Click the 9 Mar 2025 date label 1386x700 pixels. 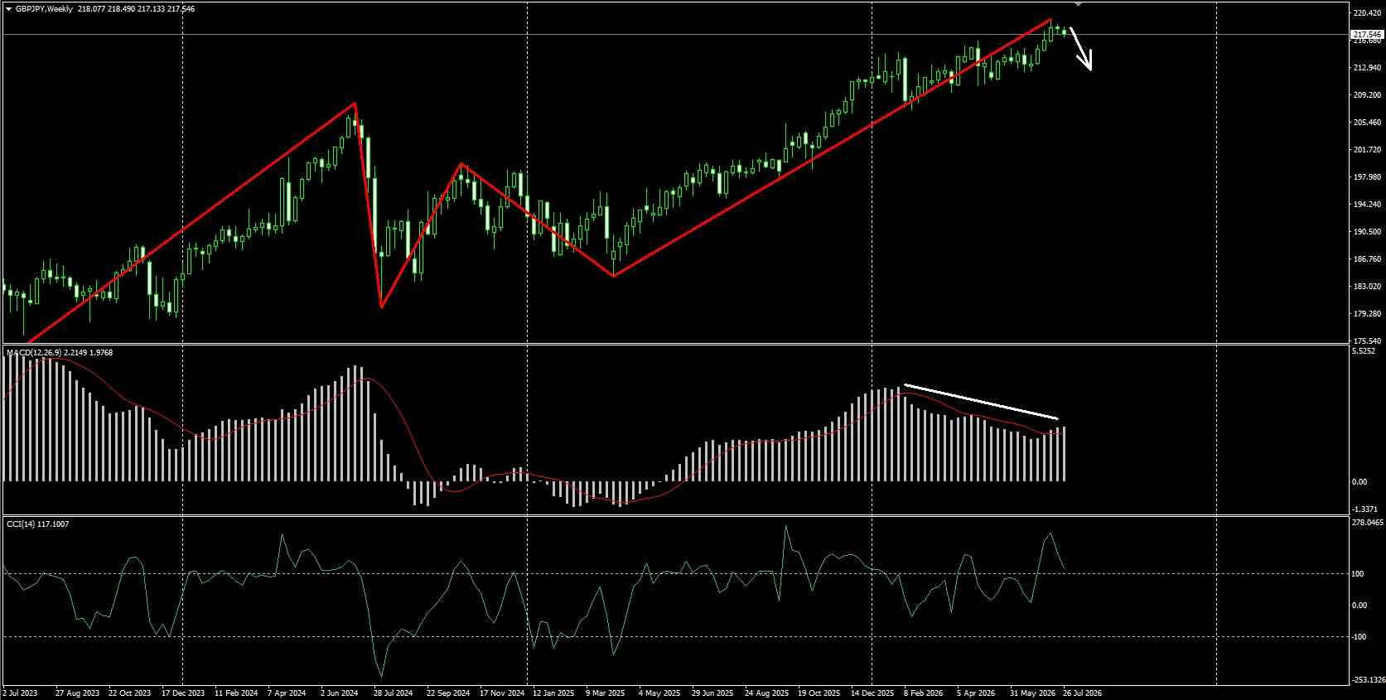[605, 693]
